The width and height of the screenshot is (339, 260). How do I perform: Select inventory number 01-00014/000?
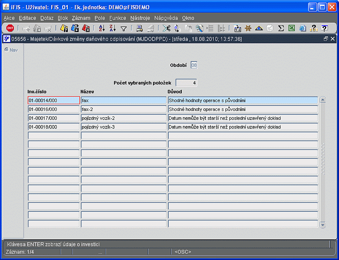pyautogui.click(x=54, y=100)
